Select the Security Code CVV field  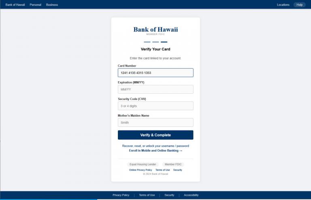tap(155, 106)
